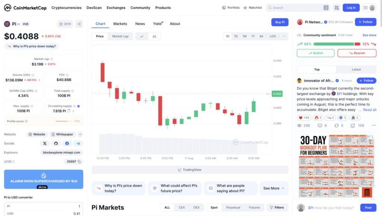
Task: Switch to the Markets tab
Action: point(120,24)
